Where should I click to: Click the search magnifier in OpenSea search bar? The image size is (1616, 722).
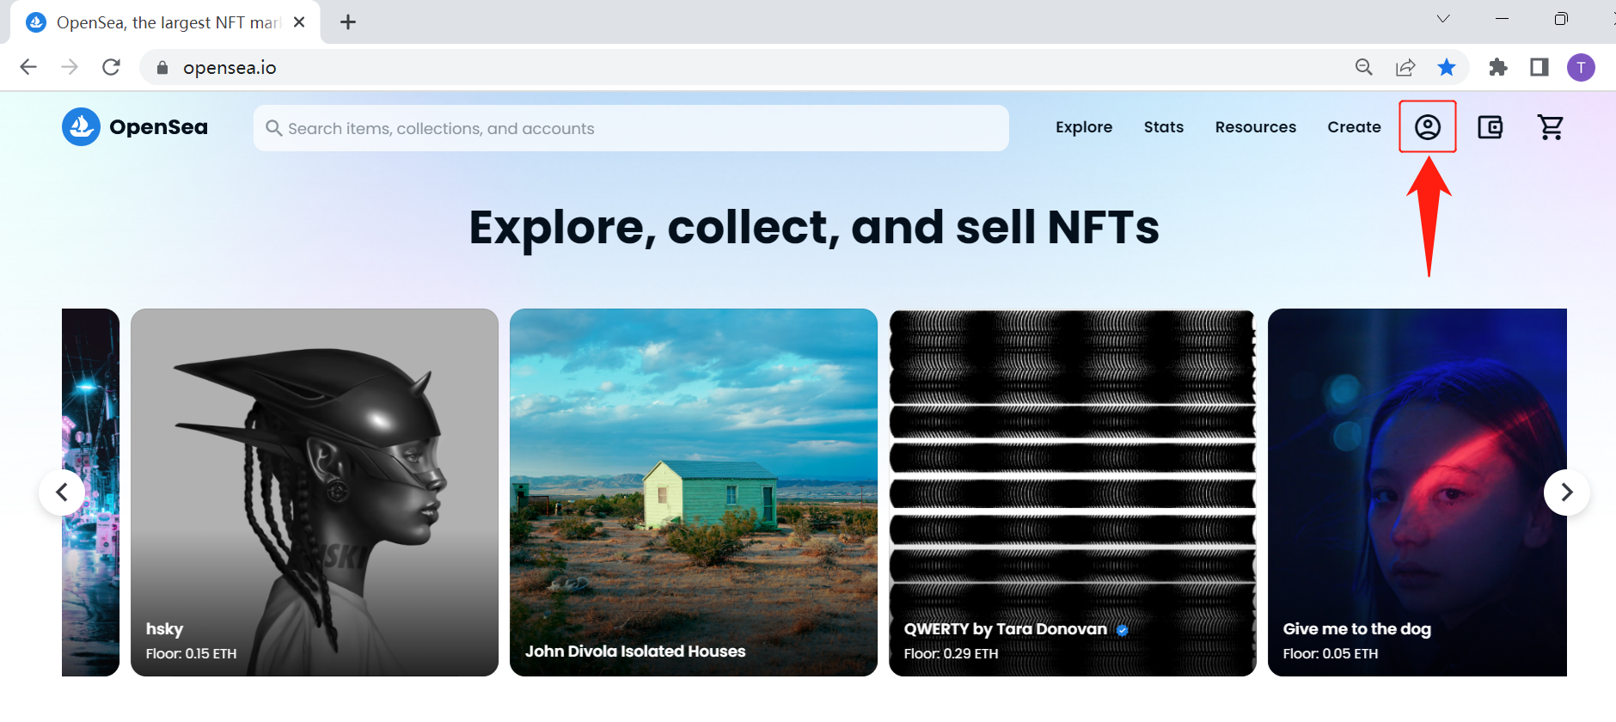point(274,128)
